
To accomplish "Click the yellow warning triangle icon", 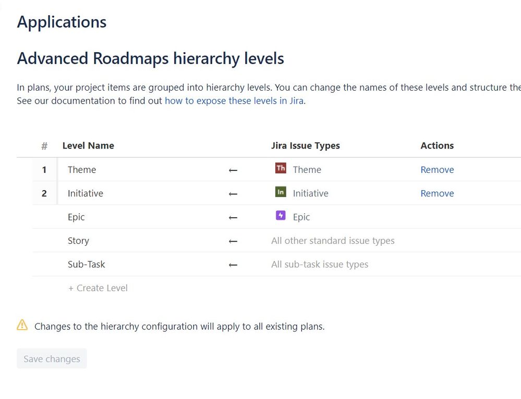I will [22, 325].
